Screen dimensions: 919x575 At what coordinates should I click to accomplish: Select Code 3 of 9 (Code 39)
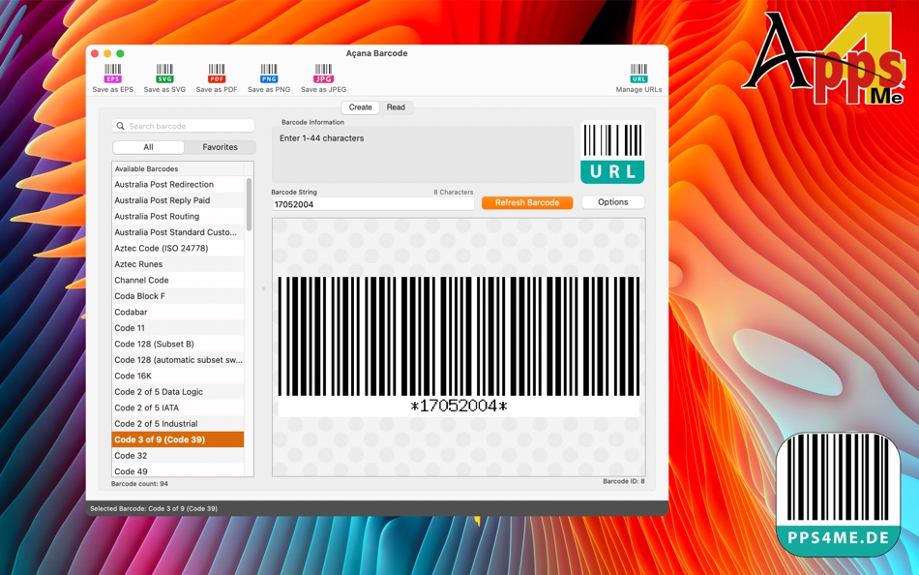pyautogui.click(x=178, y=439)
